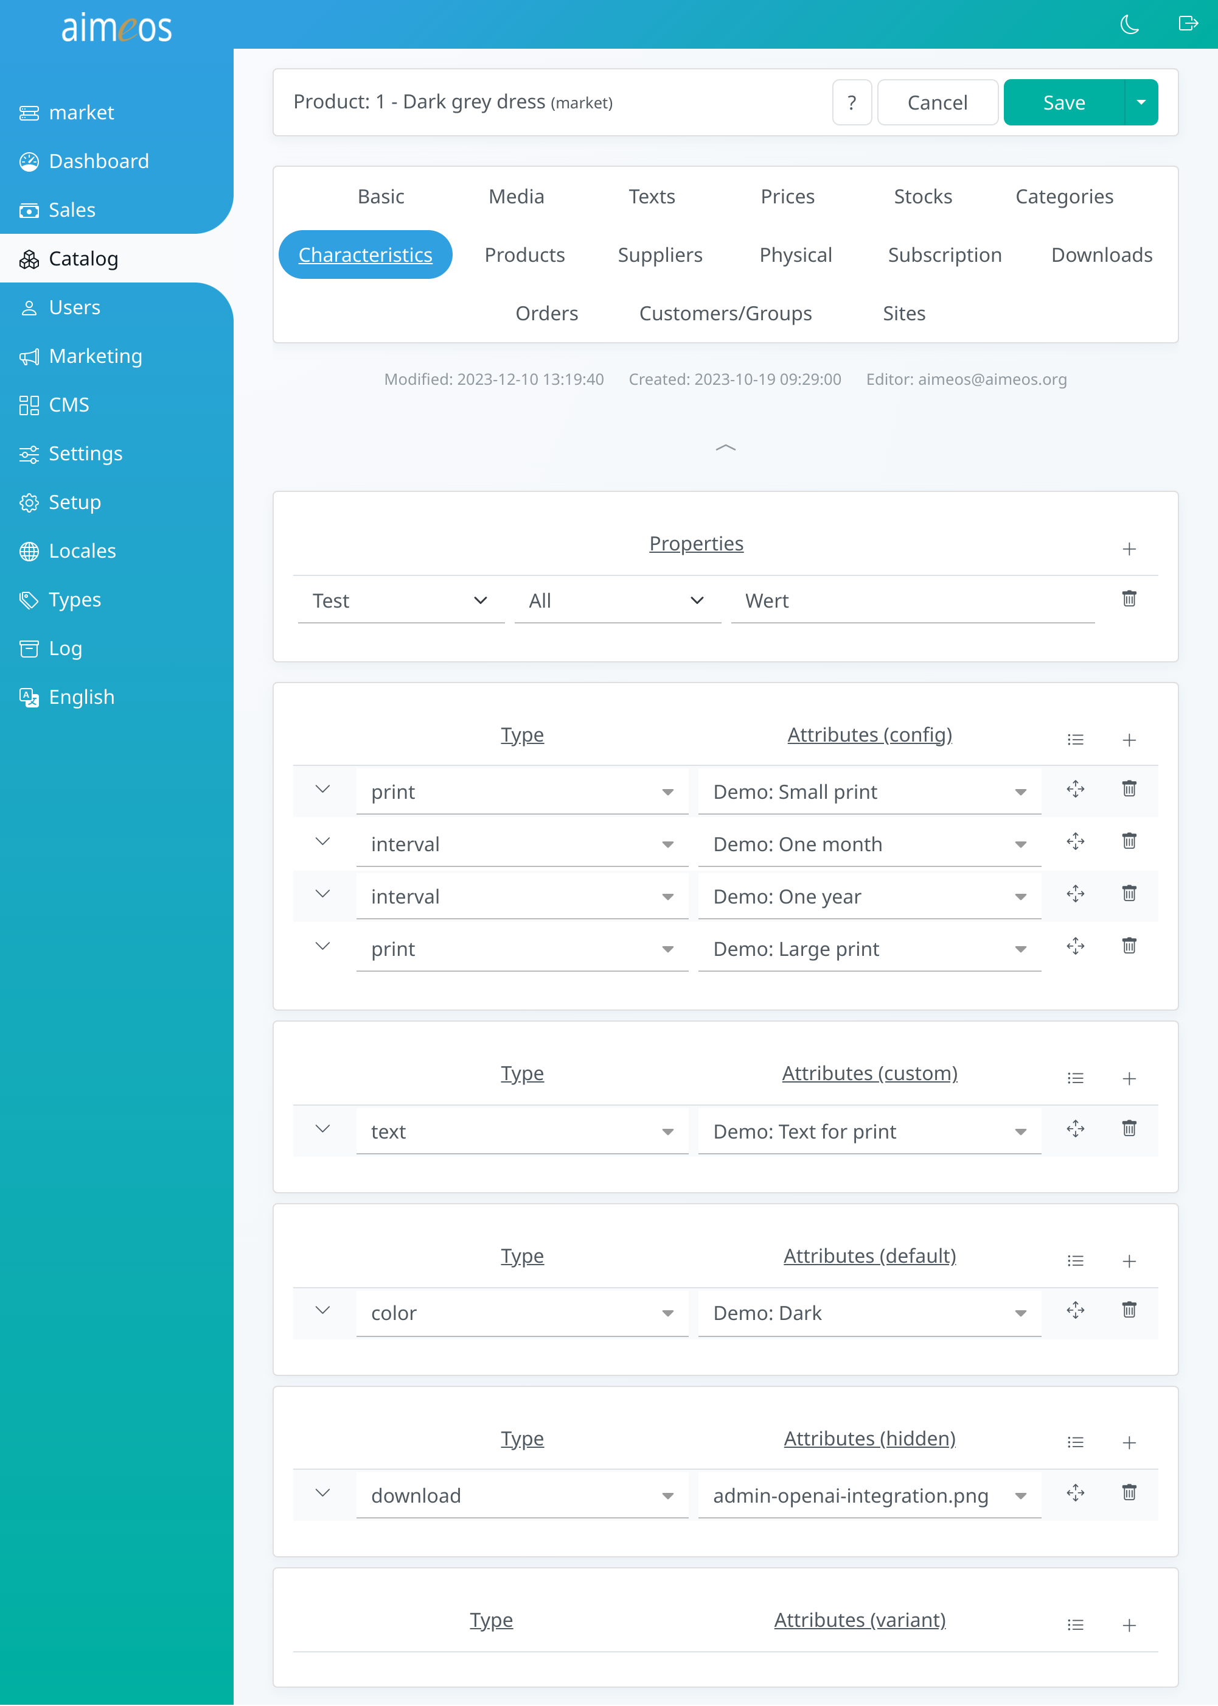Add new Attributes (hidden) entry

pos(1129,1442)
